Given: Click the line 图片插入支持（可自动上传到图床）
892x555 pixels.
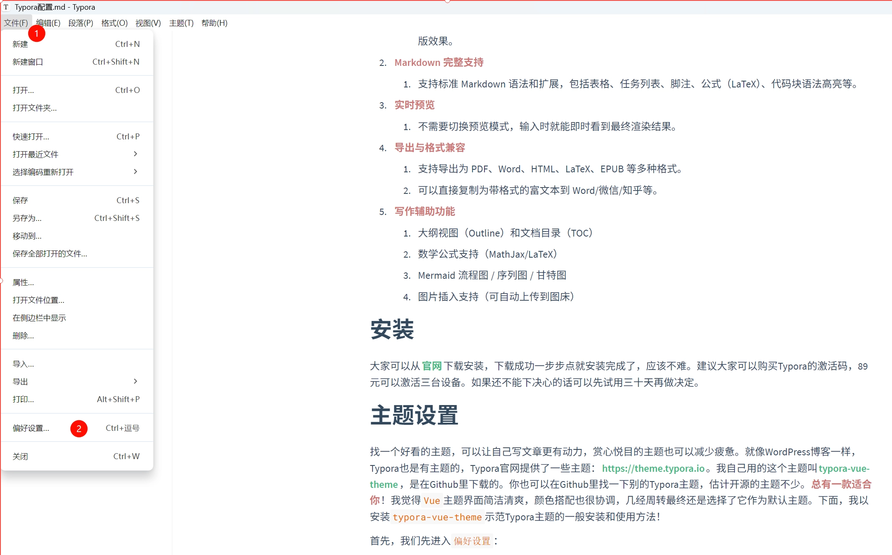Looking at the screenshot, I should point(496,297).
